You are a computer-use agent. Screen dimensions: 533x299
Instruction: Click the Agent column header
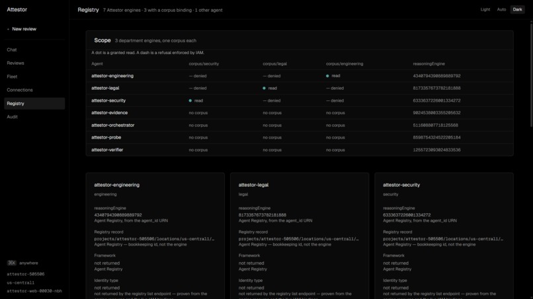(97, 64)
